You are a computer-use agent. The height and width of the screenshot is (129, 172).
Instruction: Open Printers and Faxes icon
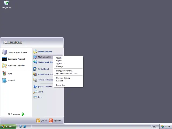click(35, 80)
